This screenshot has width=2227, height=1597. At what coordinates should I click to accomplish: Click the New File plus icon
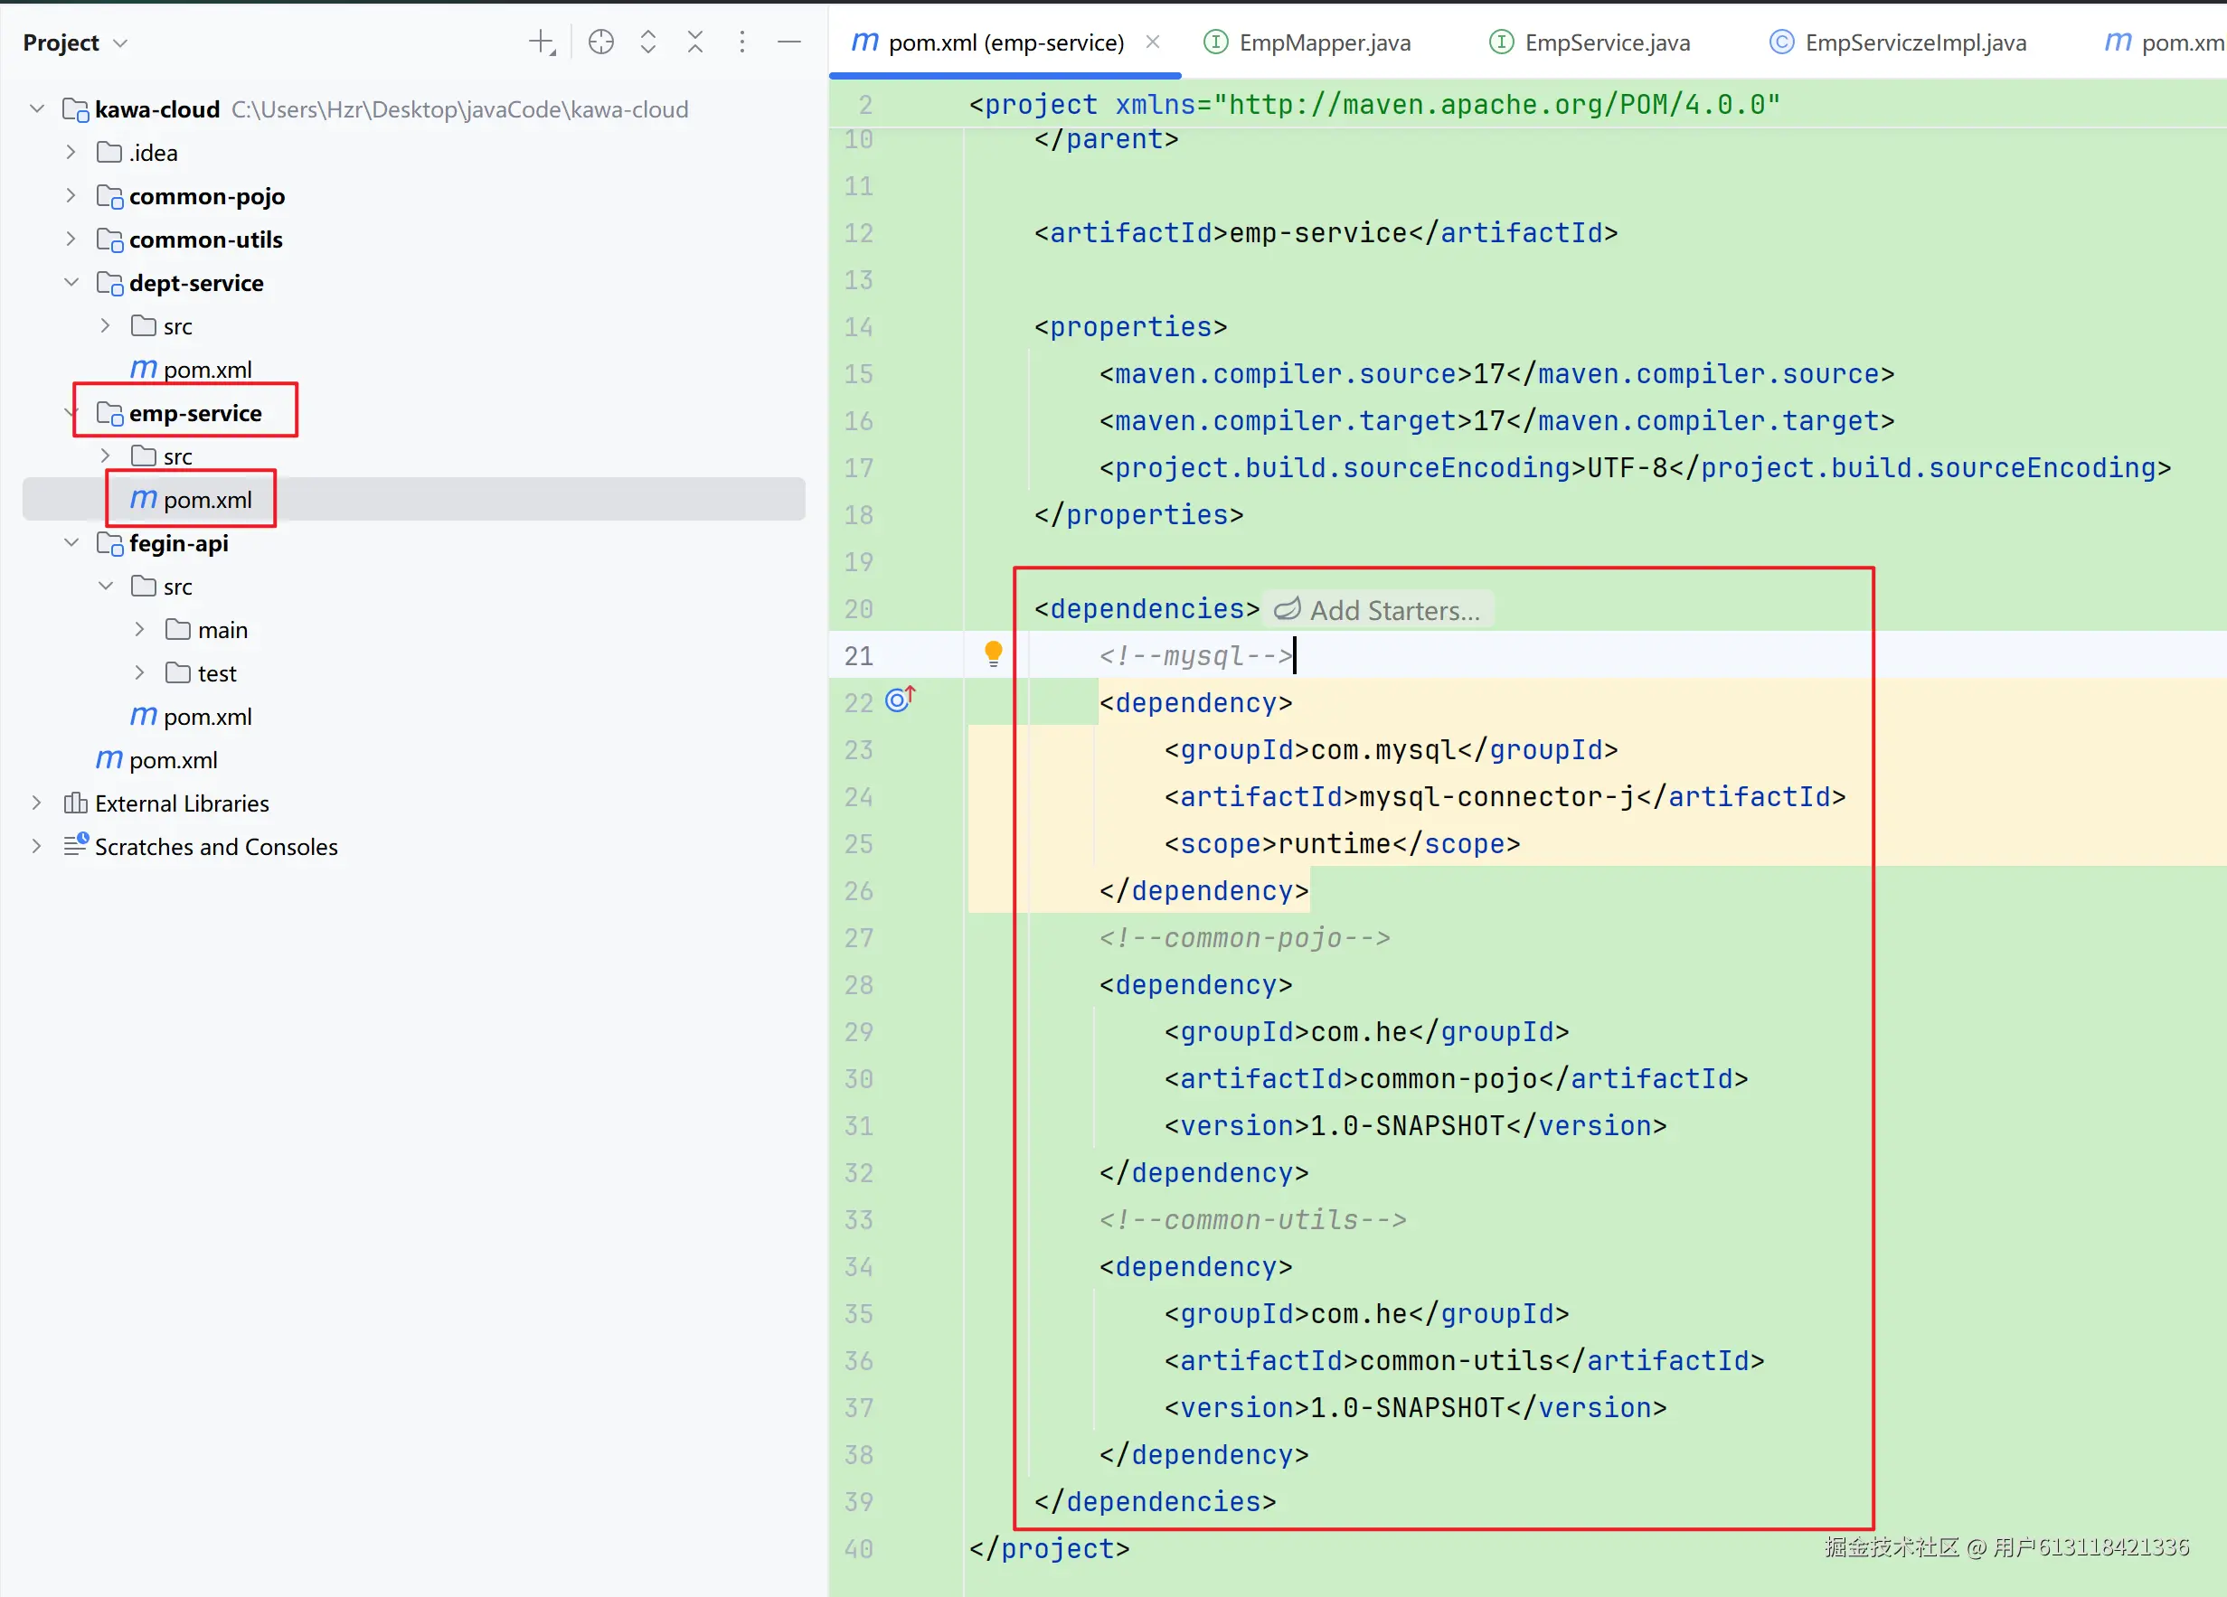(541, 42)
